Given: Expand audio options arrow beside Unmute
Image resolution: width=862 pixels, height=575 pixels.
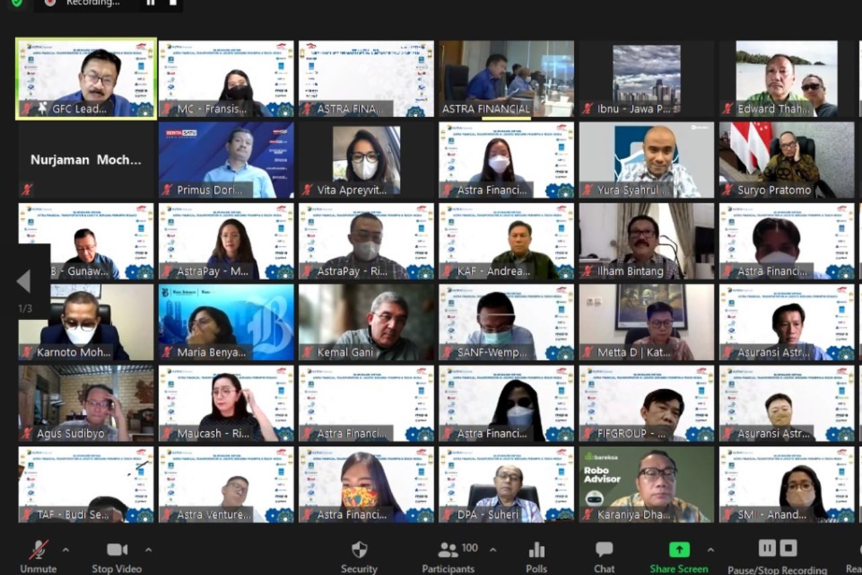Looking at the screenshot, I should point(65,550).
